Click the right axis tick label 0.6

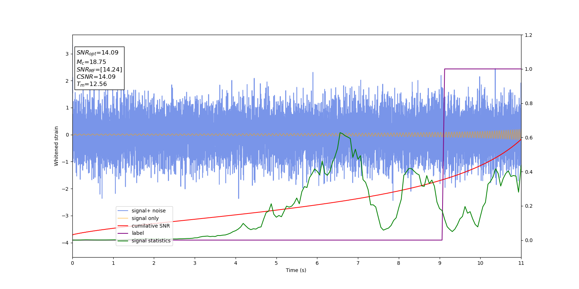pos(528,138)
